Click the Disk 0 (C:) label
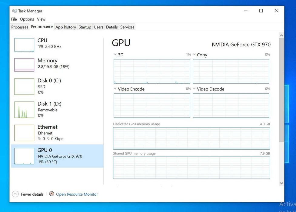This screenshot has height=212, width=296. click(x=49, y=81)
